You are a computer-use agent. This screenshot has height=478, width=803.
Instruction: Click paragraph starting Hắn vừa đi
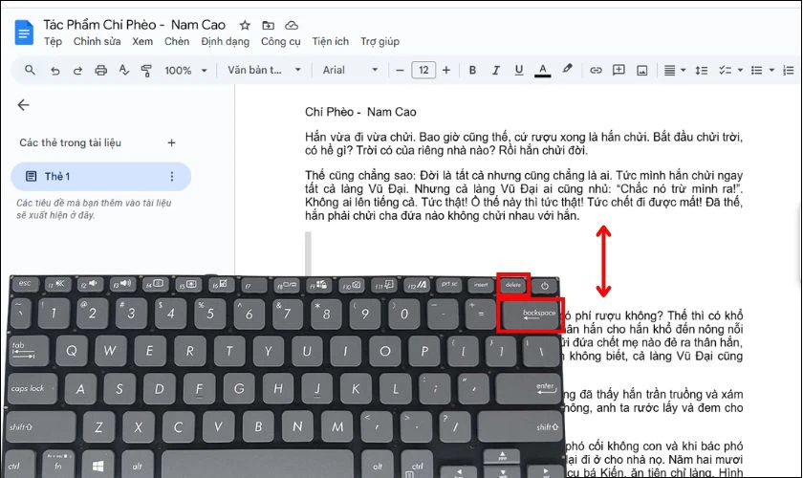524,143
